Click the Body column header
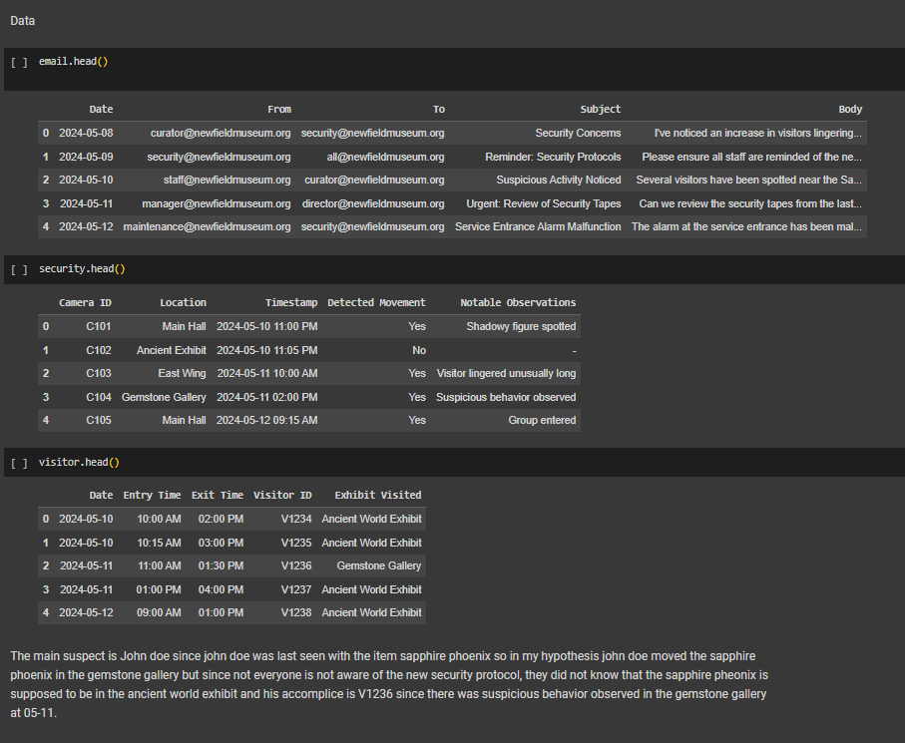Viewport: 905px width, 743px height. coord(850,110)
